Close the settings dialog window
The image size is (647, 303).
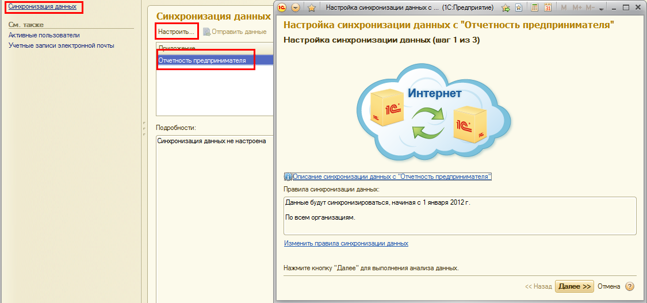pos(638,7)
